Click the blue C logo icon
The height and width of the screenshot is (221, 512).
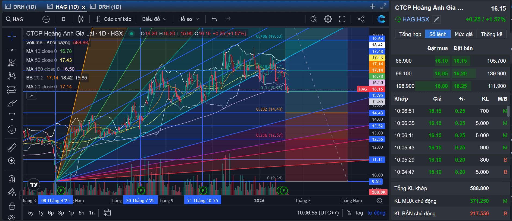click(381, 19)
